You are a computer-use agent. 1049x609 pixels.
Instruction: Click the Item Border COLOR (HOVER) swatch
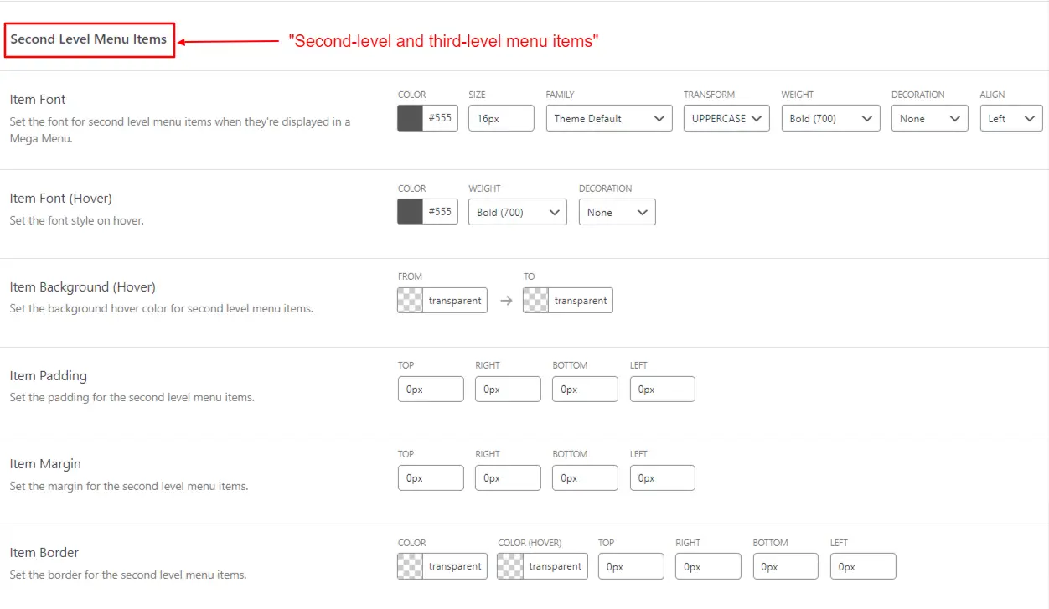(510, 566)
